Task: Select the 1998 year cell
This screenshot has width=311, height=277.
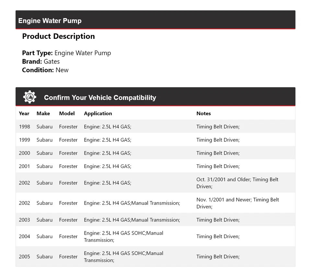Action: click(x=24, y=127)
